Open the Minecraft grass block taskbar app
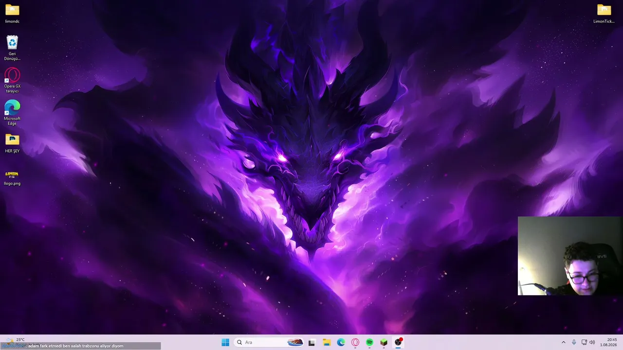This screenshot has width=623, height=350. (x=384, y=342)
